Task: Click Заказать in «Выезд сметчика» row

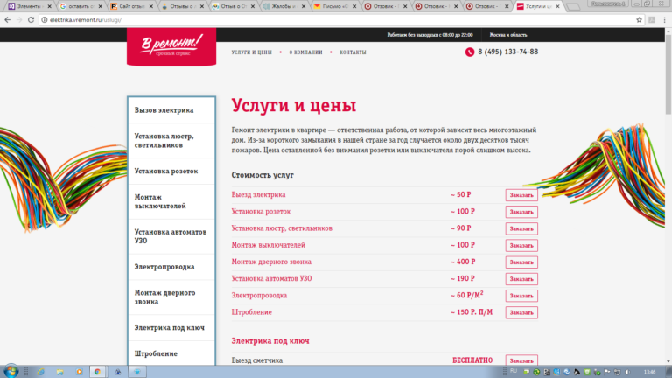Action: 521,360
